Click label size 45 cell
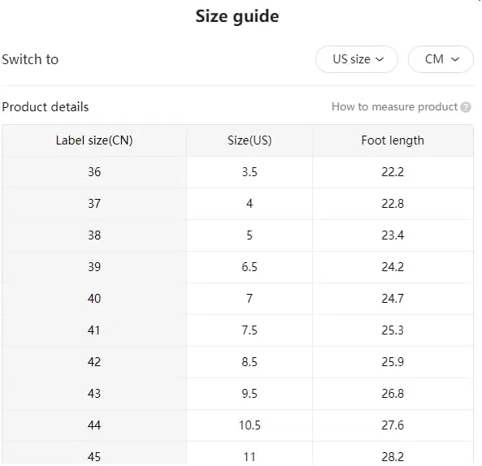 click(94, 454)
